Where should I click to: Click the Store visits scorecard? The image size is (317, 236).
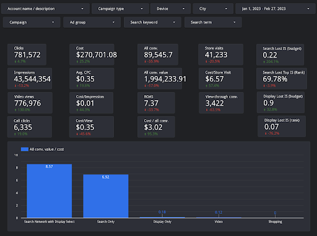(x=220, y=54)
